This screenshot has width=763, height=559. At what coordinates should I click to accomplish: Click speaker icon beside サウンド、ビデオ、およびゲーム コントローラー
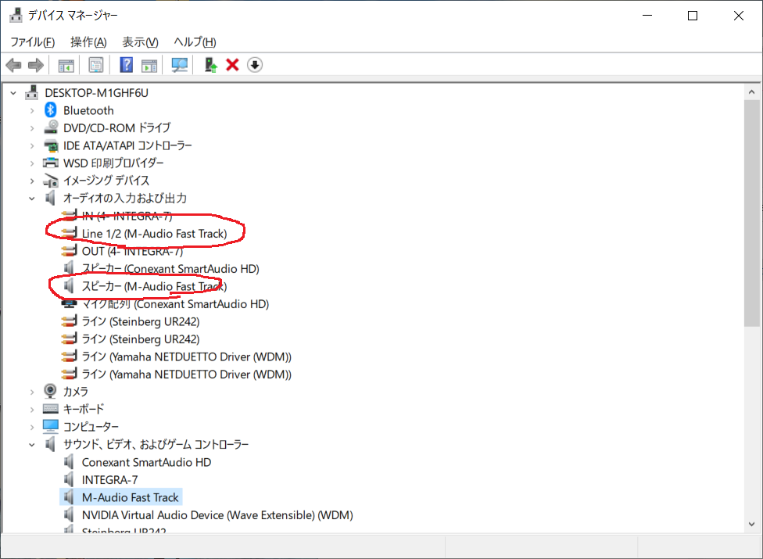tap(50, 444)
